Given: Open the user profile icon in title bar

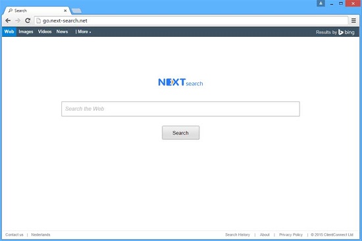Looking at the screenshot, I should point(321,3).
